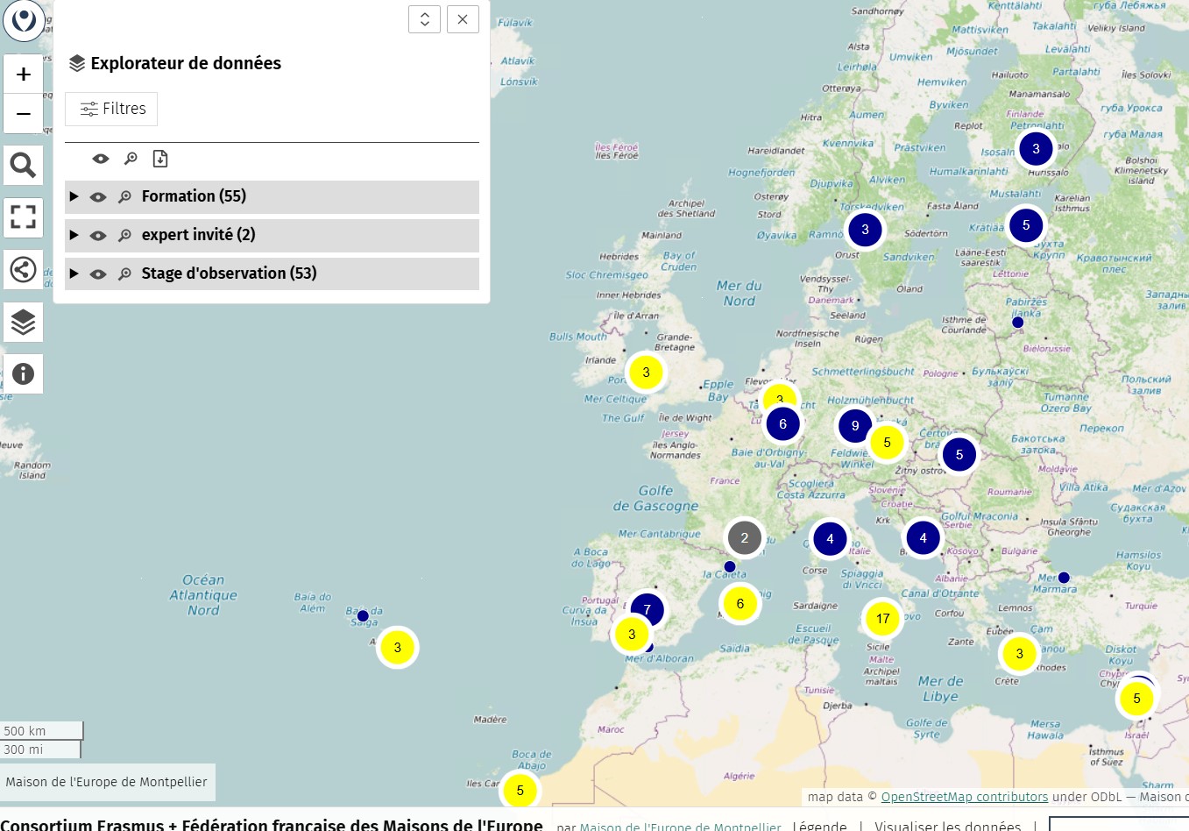
Task: Open the share map icon
Action: (x=24, y=269)
